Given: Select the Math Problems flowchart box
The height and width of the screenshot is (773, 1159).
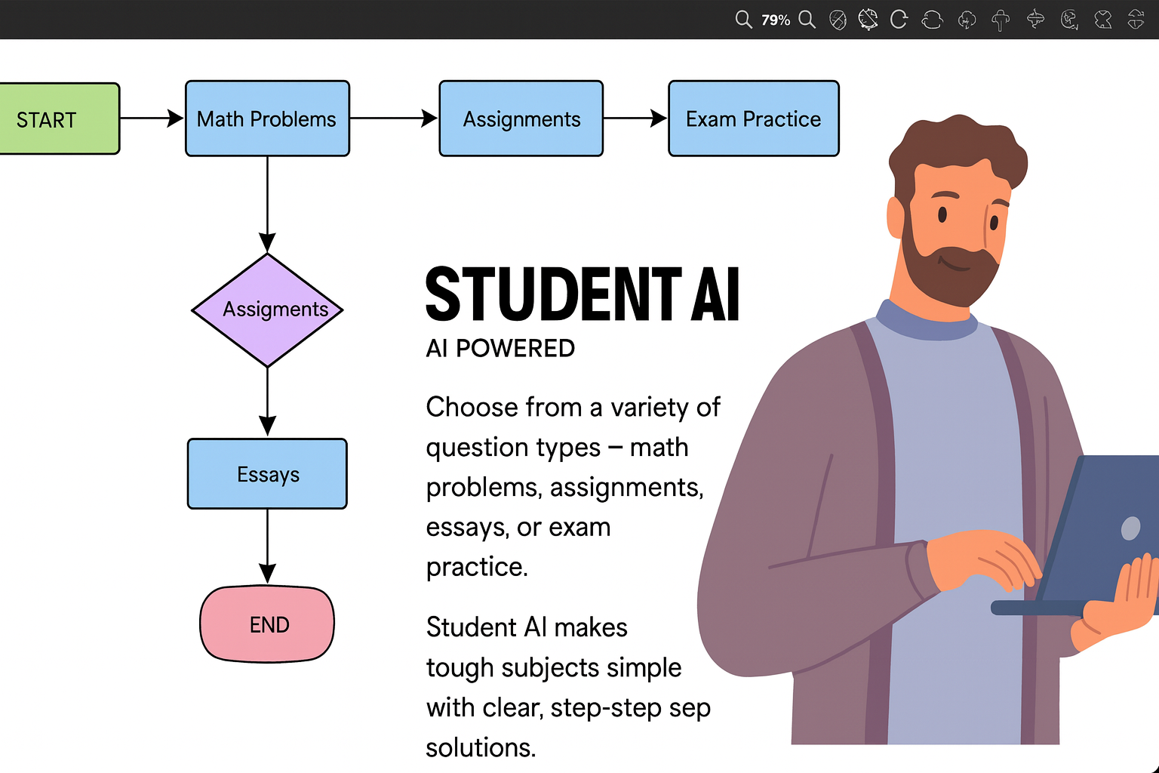Looking at the screenshot, I should [267, 119].
